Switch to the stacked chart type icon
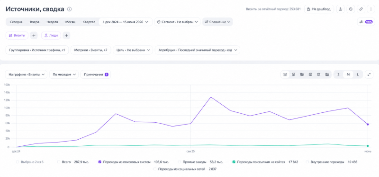379x177 pixels. (310, 75)
